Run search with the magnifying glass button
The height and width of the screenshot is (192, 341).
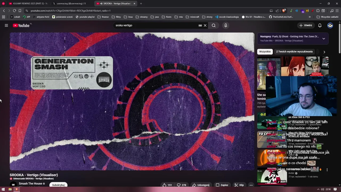(214, 25)
